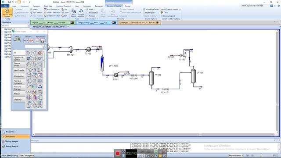Open the Safety Analysis environment

pos(16,141)
